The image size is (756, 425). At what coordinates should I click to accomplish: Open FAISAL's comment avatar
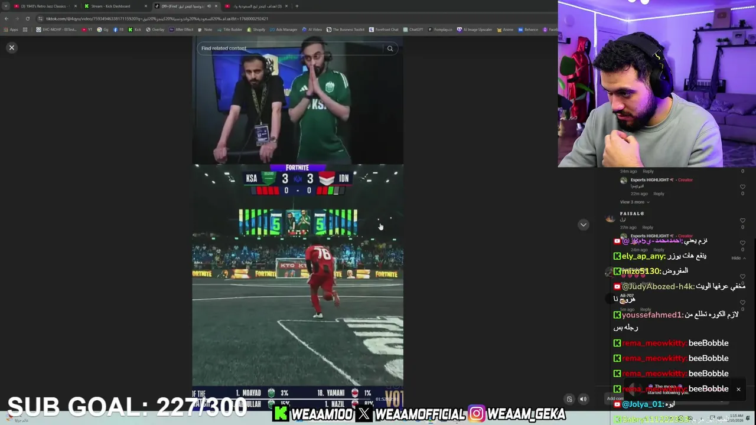610,218
